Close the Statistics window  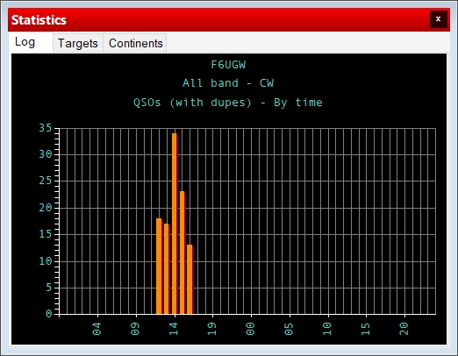coord(438,19)
